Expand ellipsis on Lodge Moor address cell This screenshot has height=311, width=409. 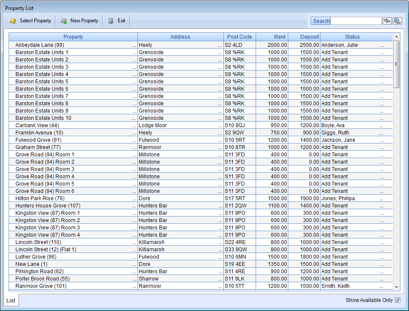pyautogui.click(x=220, y=126)
